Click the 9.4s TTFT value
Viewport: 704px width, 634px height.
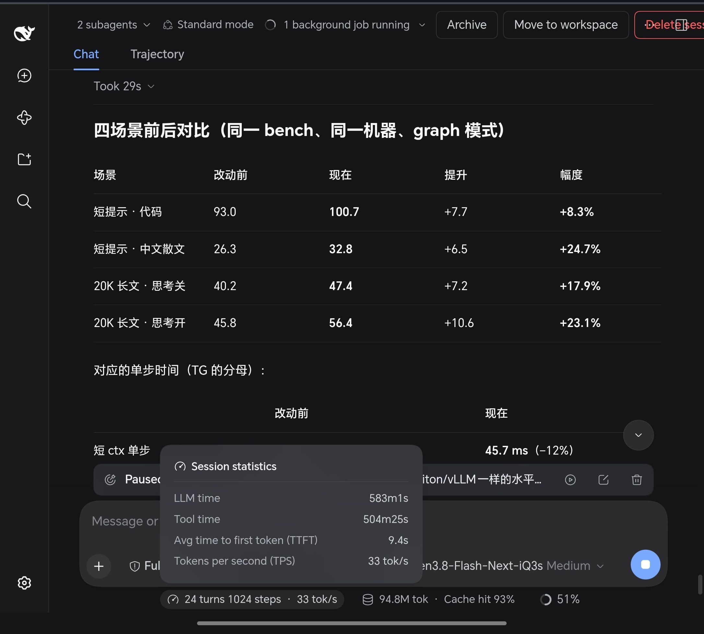click(398, 540)
